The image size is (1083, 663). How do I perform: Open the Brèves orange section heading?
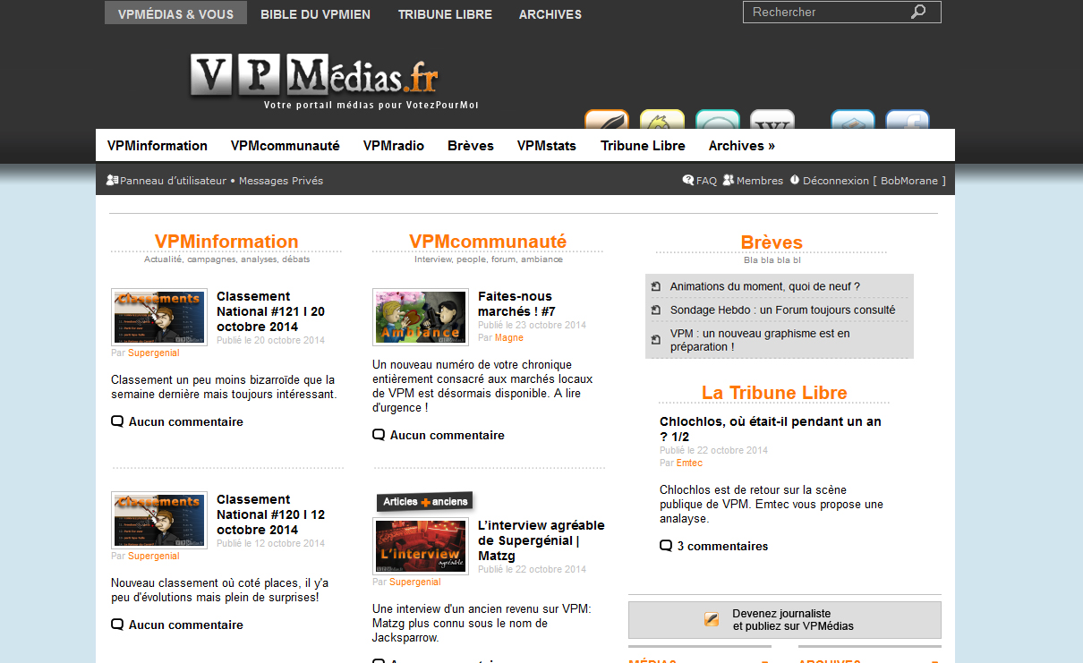[x=772, y=242]
